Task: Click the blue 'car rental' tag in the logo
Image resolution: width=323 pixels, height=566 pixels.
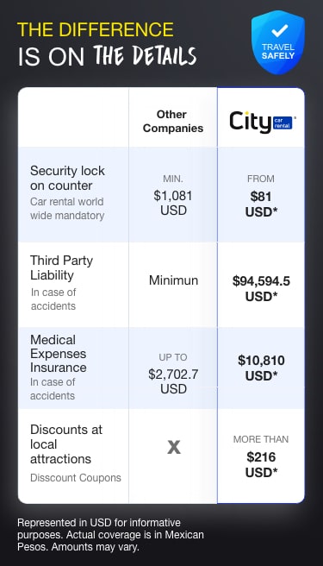Action: [x=283, y=123]
